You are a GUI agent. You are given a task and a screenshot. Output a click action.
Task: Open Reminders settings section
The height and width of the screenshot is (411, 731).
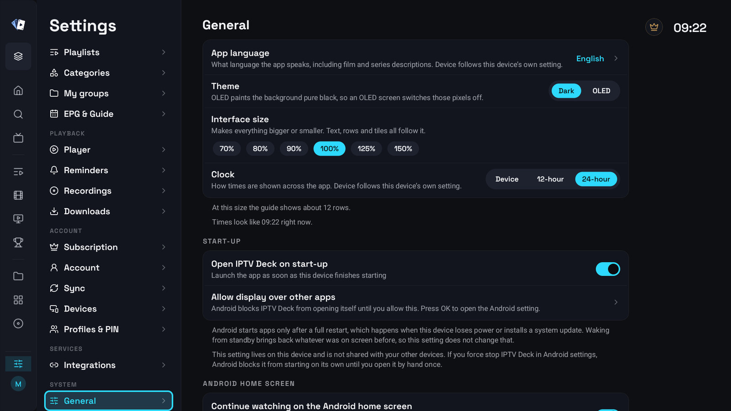[109, 170]
